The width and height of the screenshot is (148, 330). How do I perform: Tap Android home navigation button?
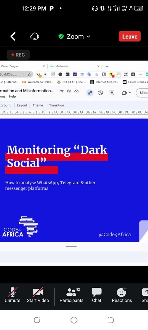tap(74, 320)
